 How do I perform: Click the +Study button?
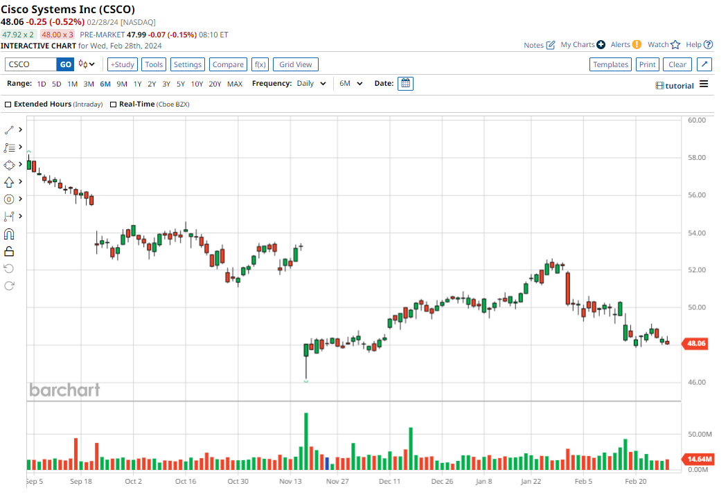[x=123, y=64]
